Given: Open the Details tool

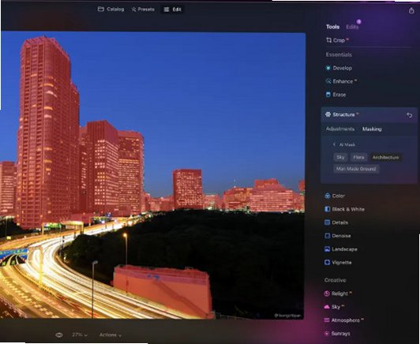Looking at the screenshot, I should click(336, 222).
